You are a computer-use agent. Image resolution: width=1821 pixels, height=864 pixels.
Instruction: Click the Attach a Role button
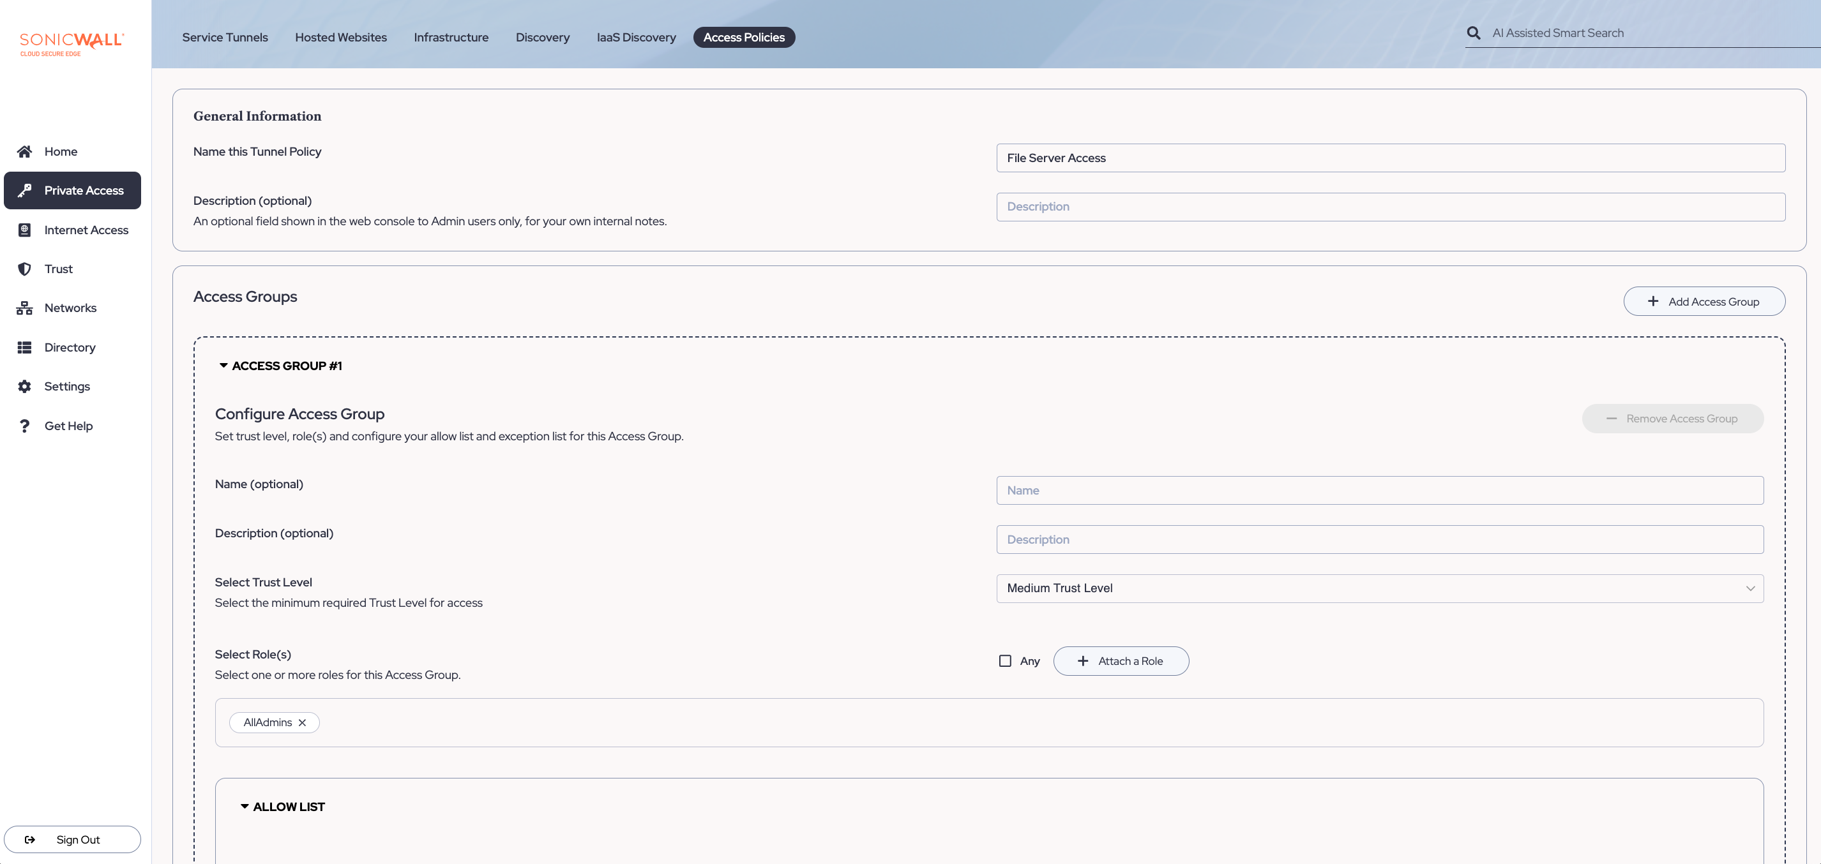click(x=1121, y=660)
